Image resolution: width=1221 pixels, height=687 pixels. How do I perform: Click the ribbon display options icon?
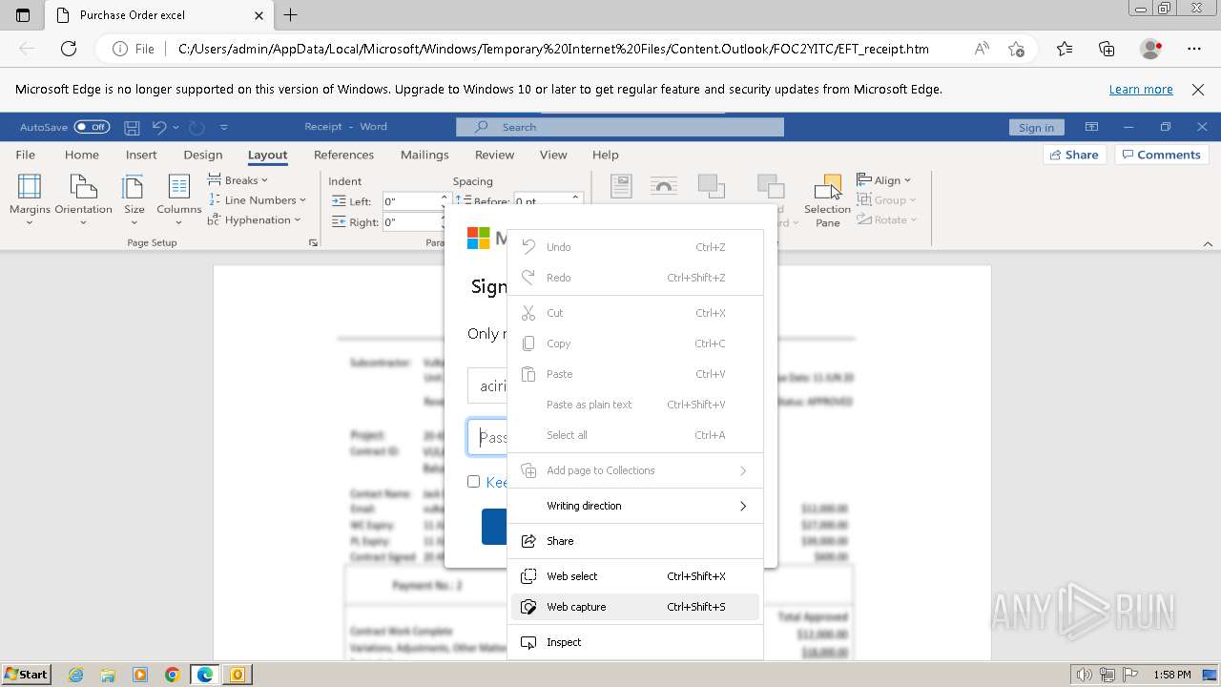(1091, 127)
